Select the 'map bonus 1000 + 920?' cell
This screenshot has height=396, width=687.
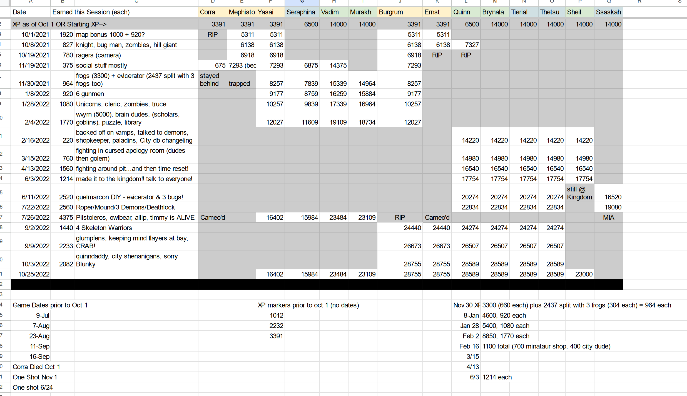136,35
